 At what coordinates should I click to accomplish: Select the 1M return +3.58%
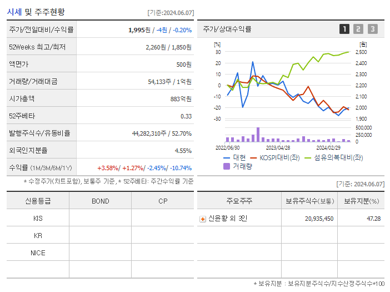coord(108,168)
